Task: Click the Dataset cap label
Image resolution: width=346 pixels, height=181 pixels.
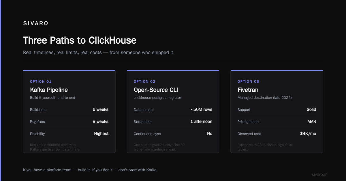Action: (x=143, y=110)
